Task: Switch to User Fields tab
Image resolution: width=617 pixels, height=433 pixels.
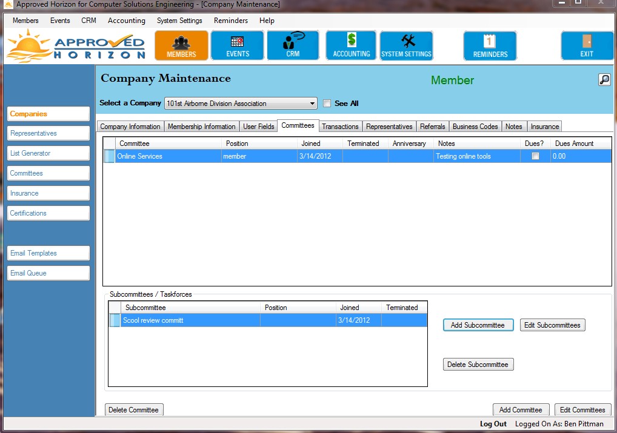Action: 259,126
